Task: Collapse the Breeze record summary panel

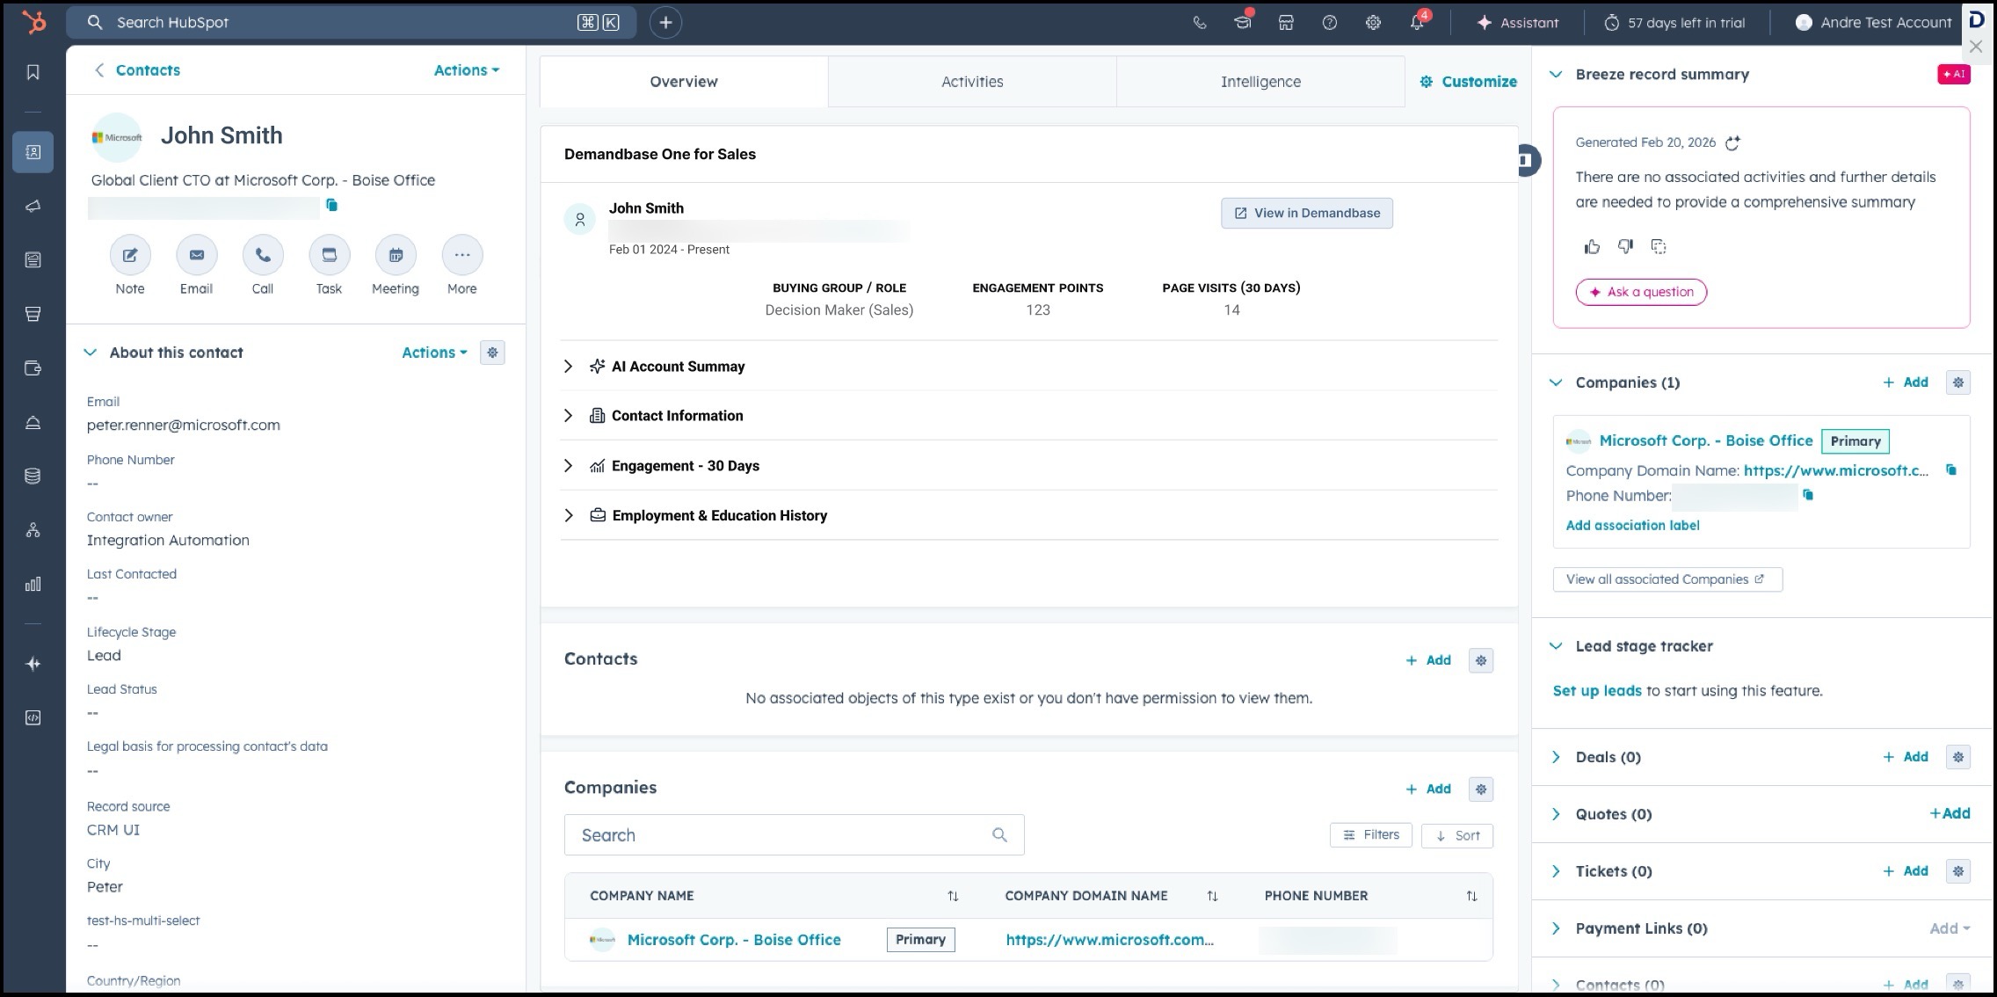Action: pos(1556,75)
